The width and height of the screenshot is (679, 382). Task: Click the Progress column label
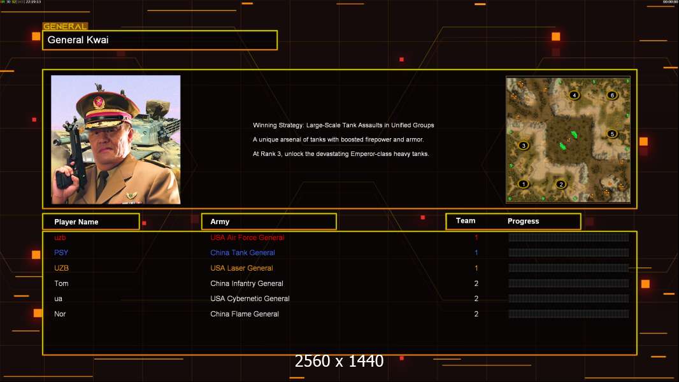pyautogui.click(x=523, y=222)
